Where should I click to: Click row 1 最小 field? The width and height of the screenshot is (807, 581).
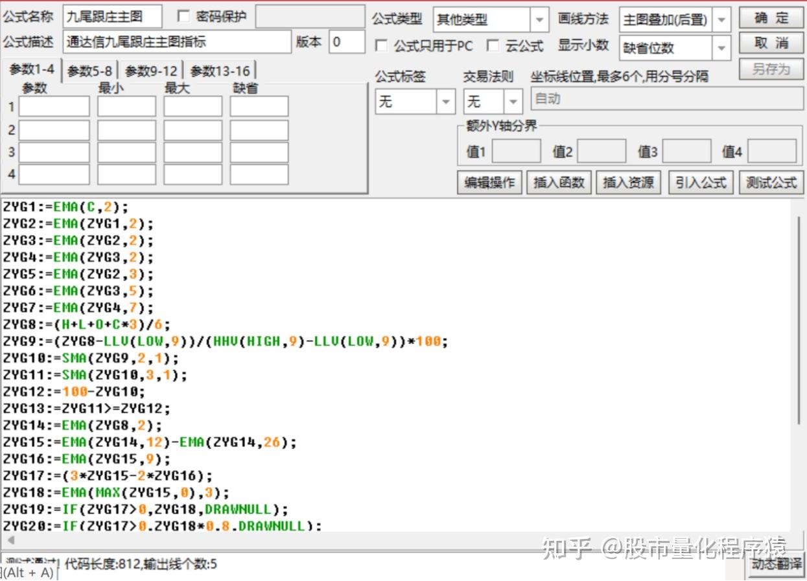coord(127,106)
